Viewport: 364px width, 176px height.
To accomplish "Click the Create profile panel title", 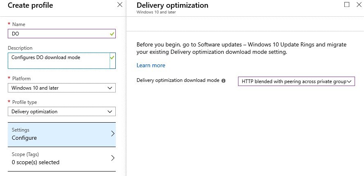I will tap(30, 5).
